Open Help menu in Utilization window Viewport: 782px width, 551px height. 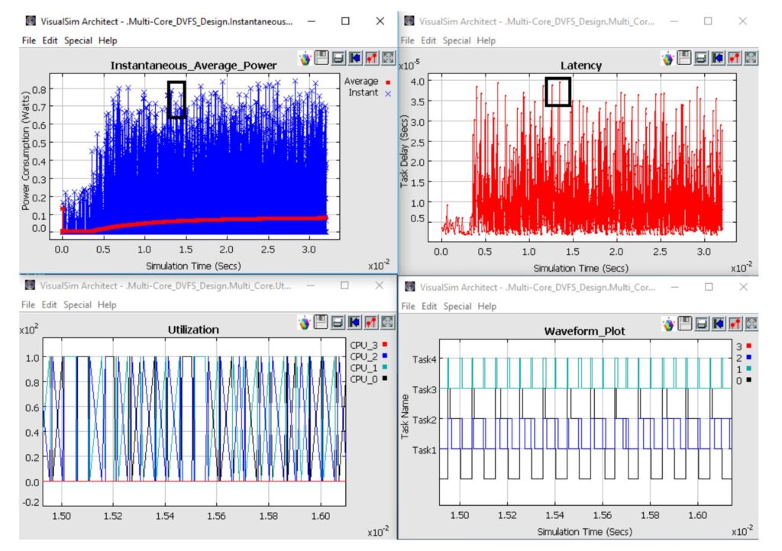107,304
